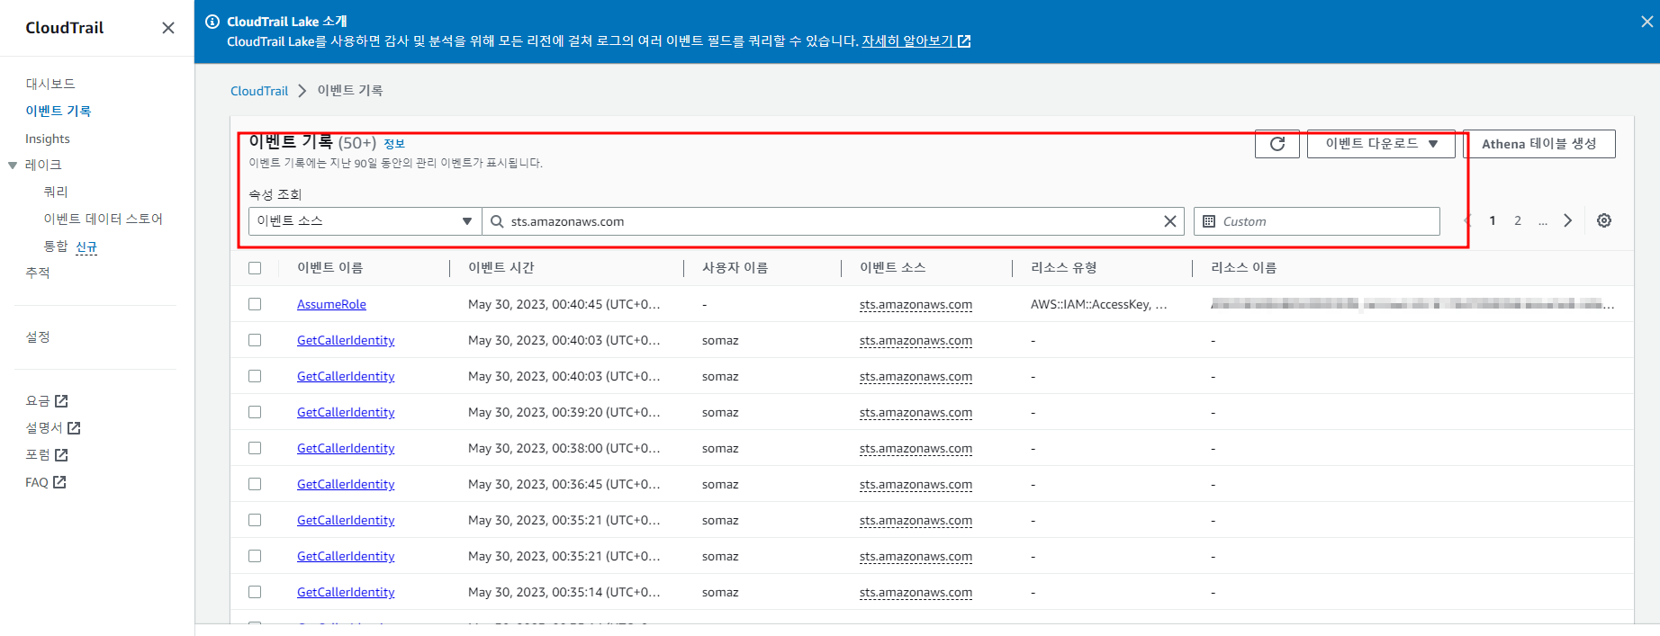The image size is (1660, 636).
Task: Click the CloudTrail breadcrumb link
Action: click(x=259, y=91)
